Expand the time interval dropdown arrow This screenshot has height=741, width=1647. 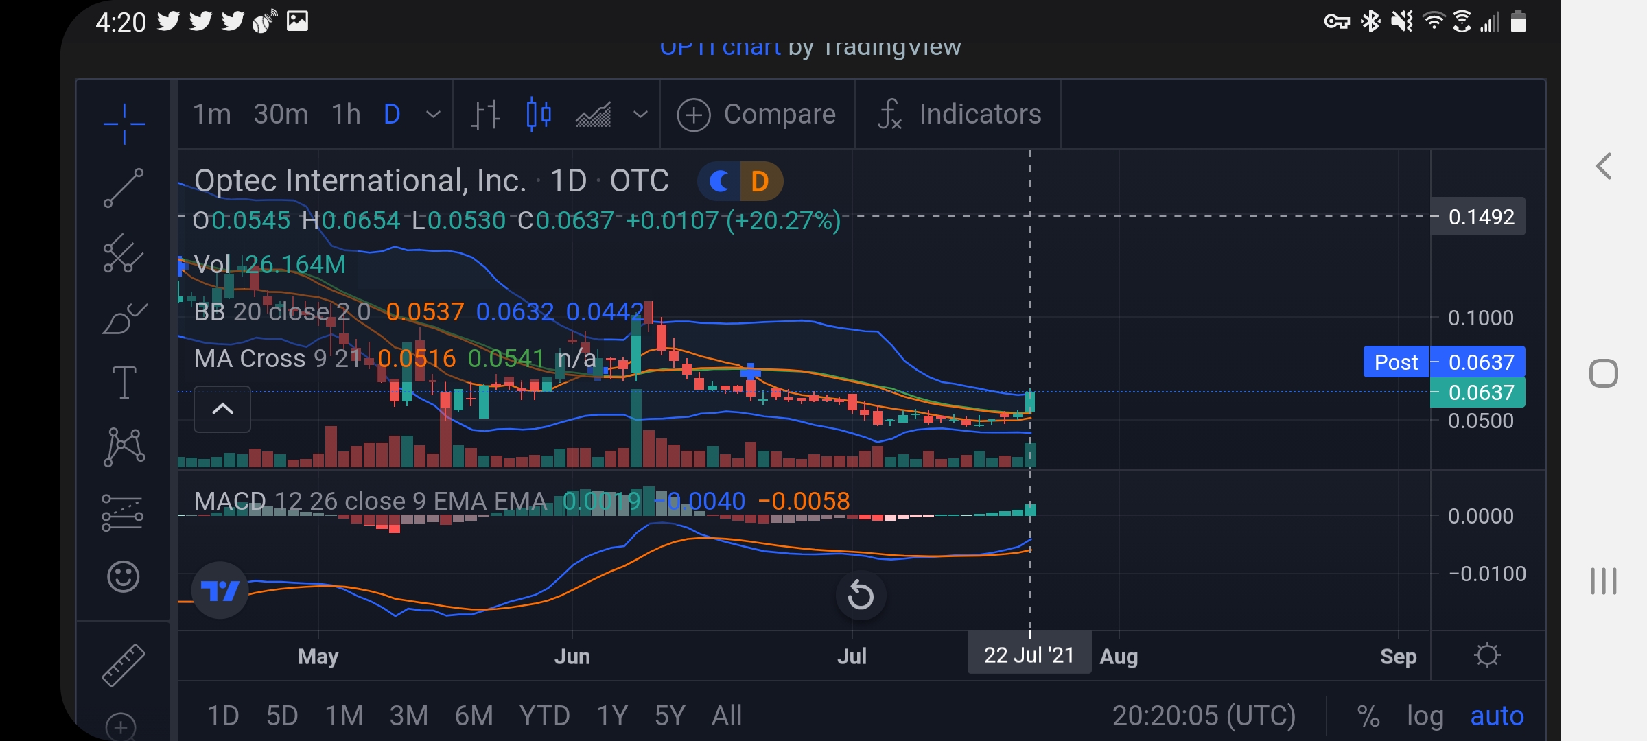[433, 114]
